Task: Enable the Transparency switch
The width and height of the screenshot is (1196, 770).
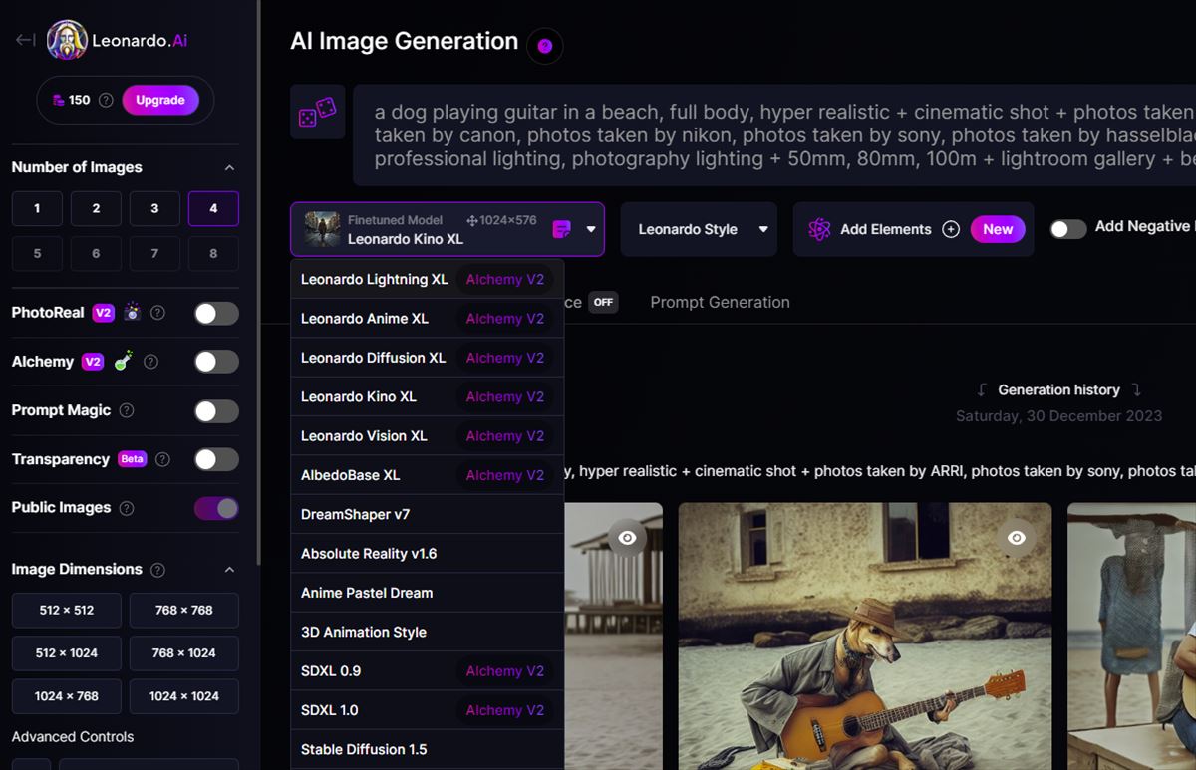Action: point(216,459)
